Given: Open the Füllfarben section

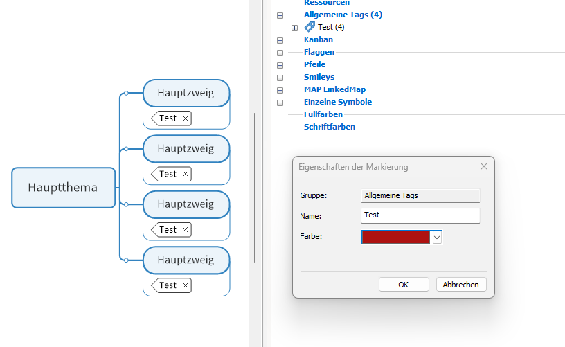Looking at the screenshot, I should (x=323, y=114).
